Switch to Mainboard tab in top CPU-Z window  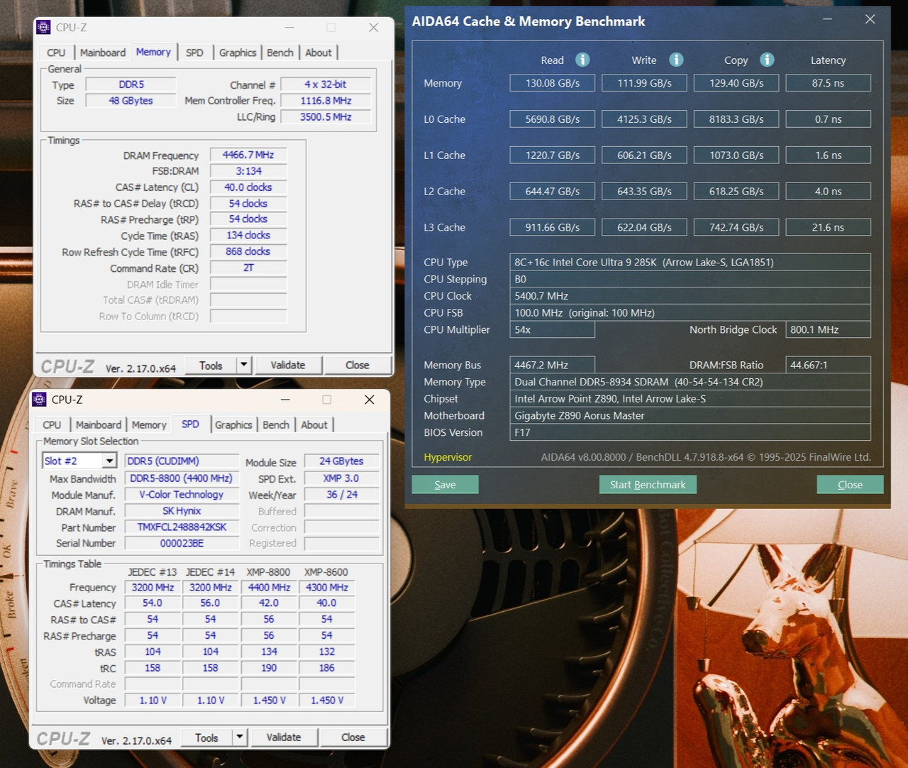(103, 53)
